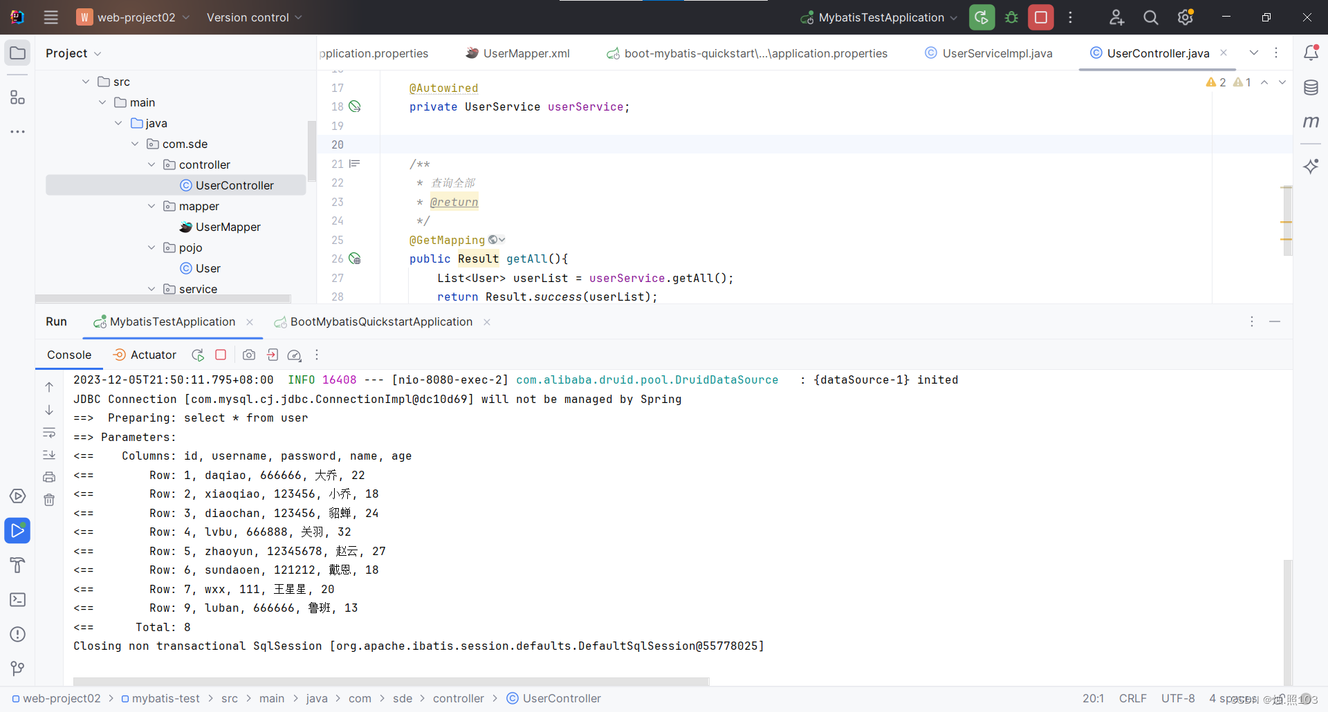
Task: Open IDE settings gear
Action: pyautogui.click(x=1185, y=17)
